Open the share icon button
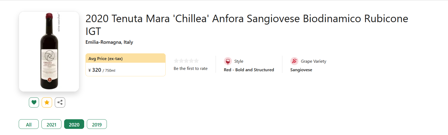 click(60, 102)
